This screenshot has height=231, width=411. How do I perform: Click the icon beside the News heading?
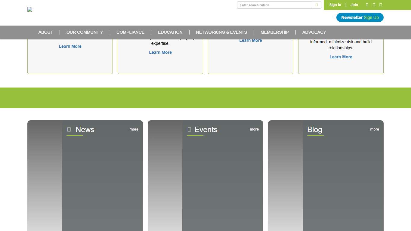click(x=69, y=130)
